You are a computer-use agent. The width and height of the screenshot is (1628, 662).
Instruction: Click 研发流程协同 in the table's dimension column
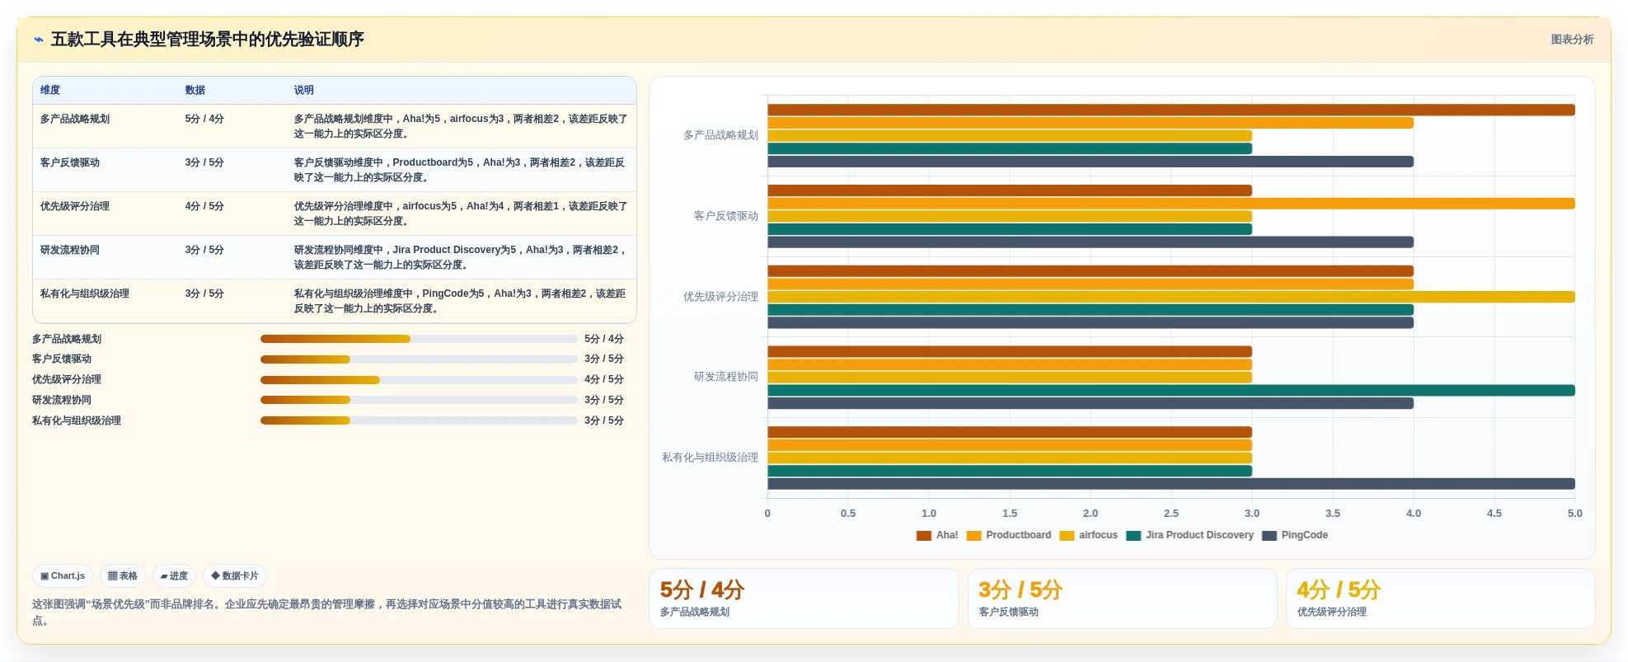pos(70,250)
